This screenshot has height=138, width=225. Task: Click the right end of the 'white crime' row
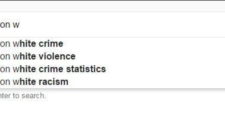click(210, 44)
